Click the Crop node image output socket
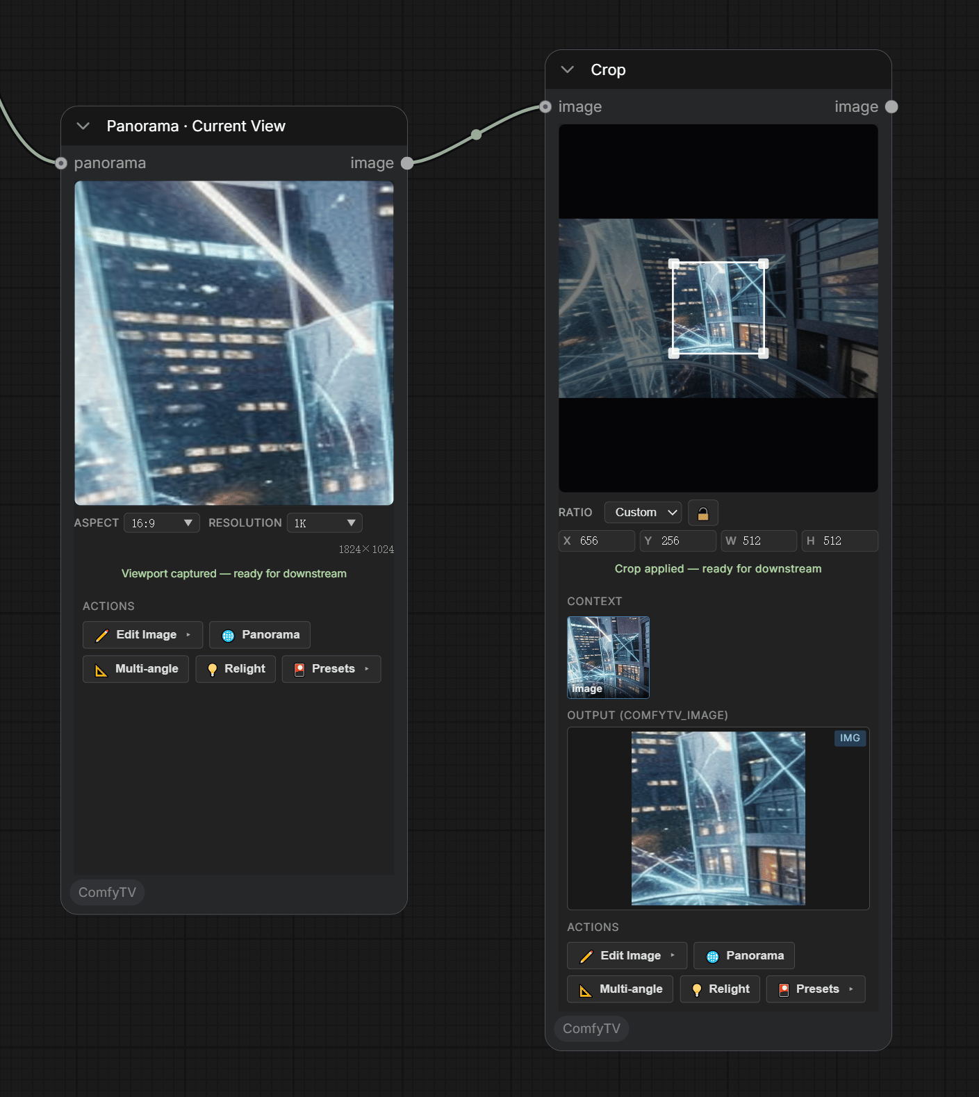The width and height of the screenshot is (979, 1097). [x=891, y=107]
